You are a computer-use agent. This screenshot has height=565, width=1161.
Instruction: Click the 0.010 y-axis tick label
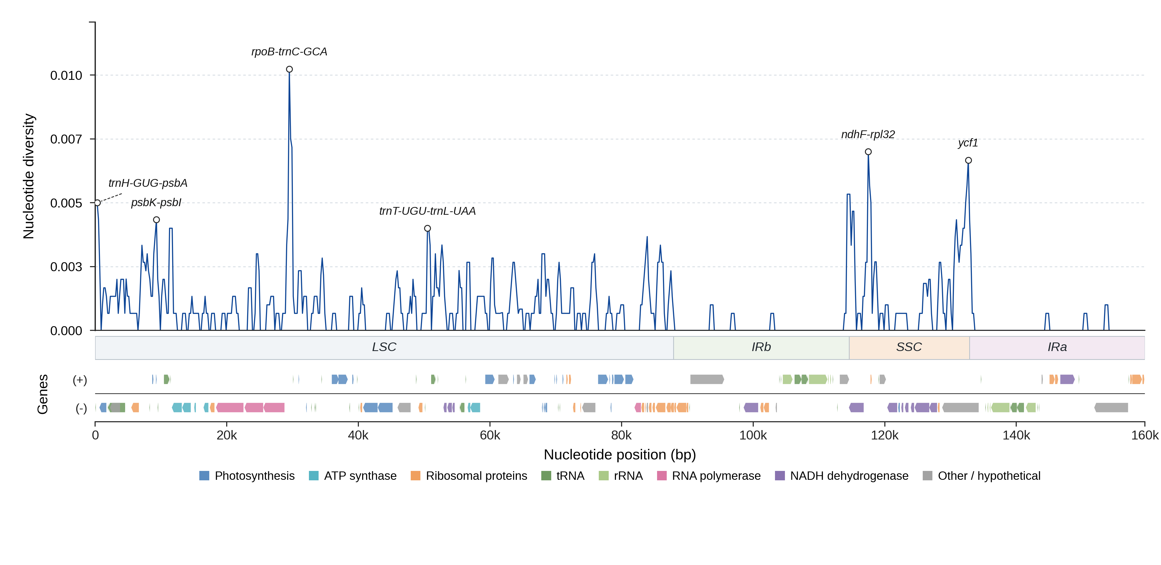(66, 75)
